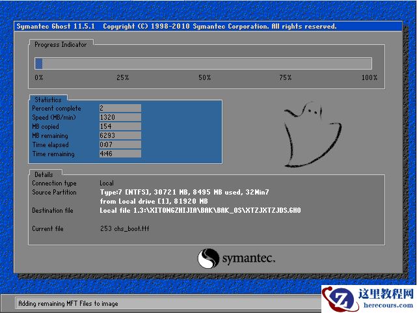Click the Statistics panel header

[48, 100]
